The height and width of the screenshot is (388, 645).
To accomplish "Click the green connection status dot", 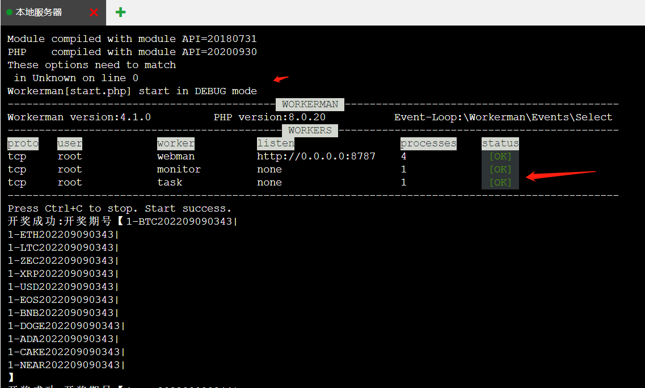I will click(x=10, y=12).
